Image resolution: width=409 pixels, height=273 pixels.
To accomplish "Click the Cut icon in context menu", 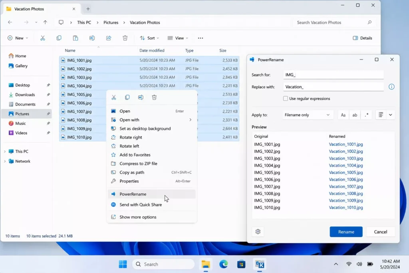I will pyautogui.click(x=114, y=98).
